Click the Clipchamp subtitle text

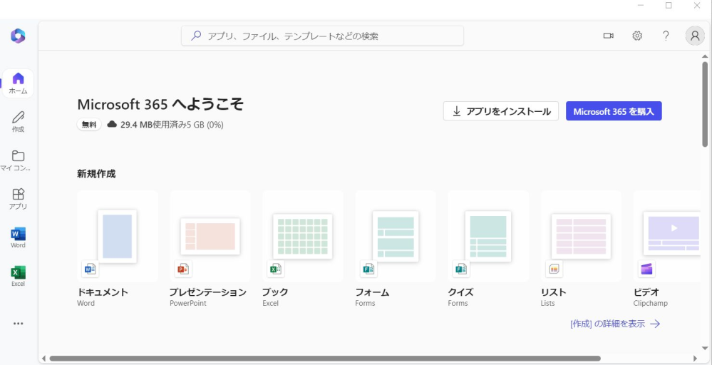[650, 303]
